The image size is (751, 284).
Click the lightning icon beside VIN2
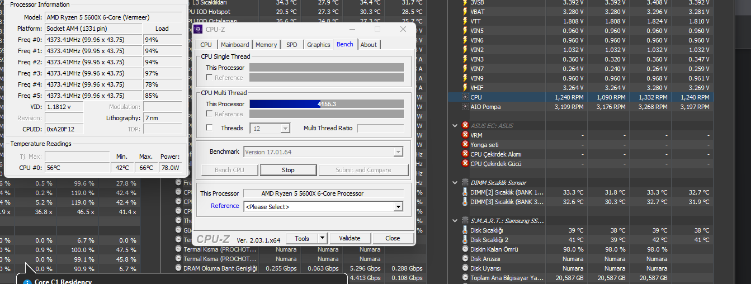(x=465, y=50)
